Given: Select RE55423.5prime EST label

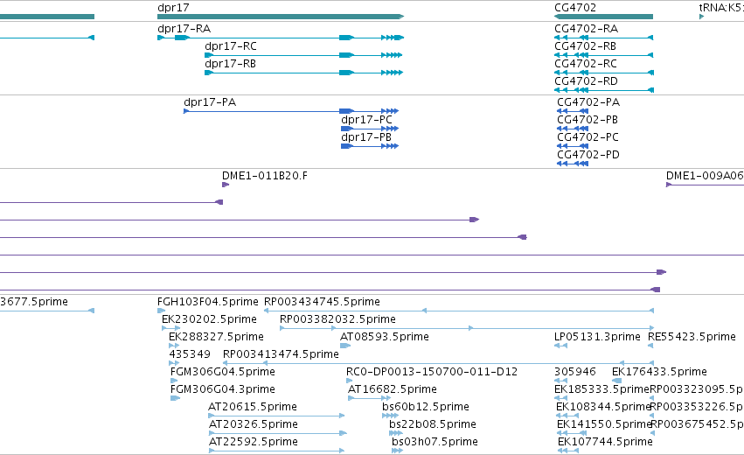Looking at the screenshot, I should [692, 337].
